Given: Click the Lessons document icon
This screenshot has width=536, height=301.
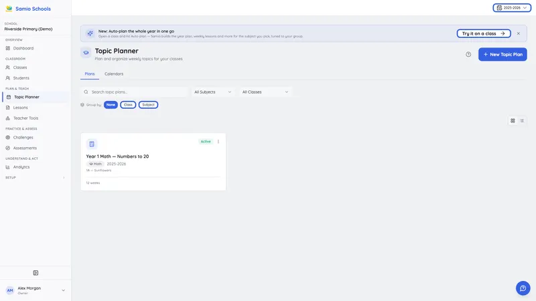Looking at the screenshot, I should point(8,108).
